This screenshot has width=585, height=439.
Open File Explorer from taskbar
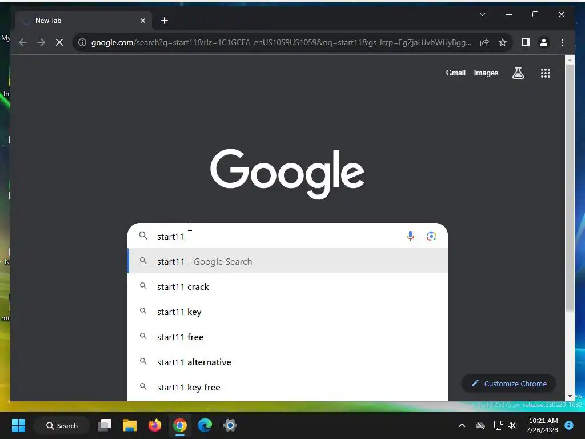(x=130, y=425)
